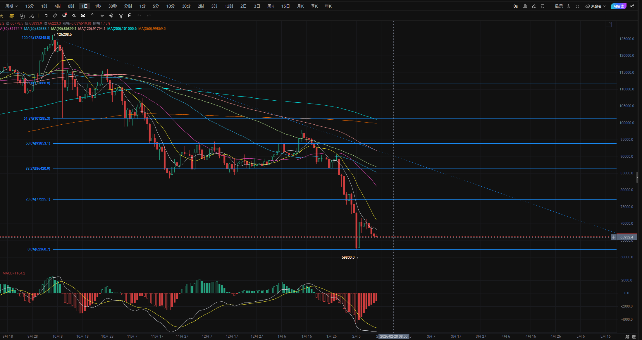Click the 65932.4 price label plus marker

(614, 237)
